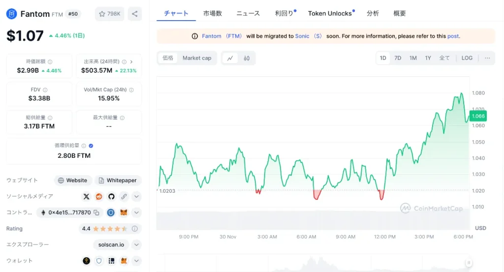Set chart range to 7D
Viewport: 504px width, 272px height.
pyautogui.click(x=398, y=58)
